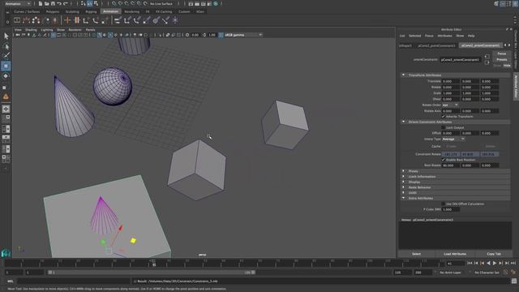This screenshot has width=519, height=292.
Task: Click the Copy Tab button
Action: tap(494, 254)
